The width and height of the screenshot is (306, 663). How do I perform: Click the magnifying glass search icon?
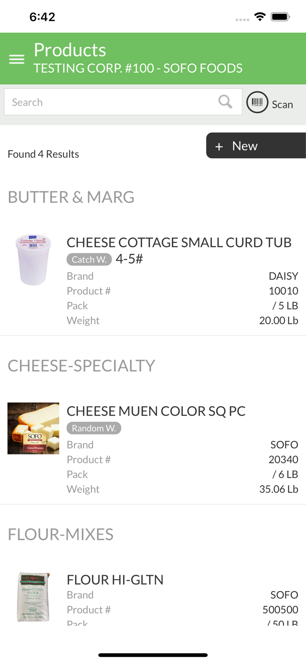click(225, 102)
